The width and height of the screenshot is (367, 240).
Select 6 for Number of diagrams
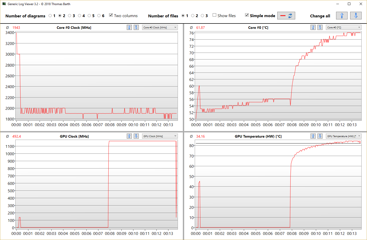[x=99, y=16]
